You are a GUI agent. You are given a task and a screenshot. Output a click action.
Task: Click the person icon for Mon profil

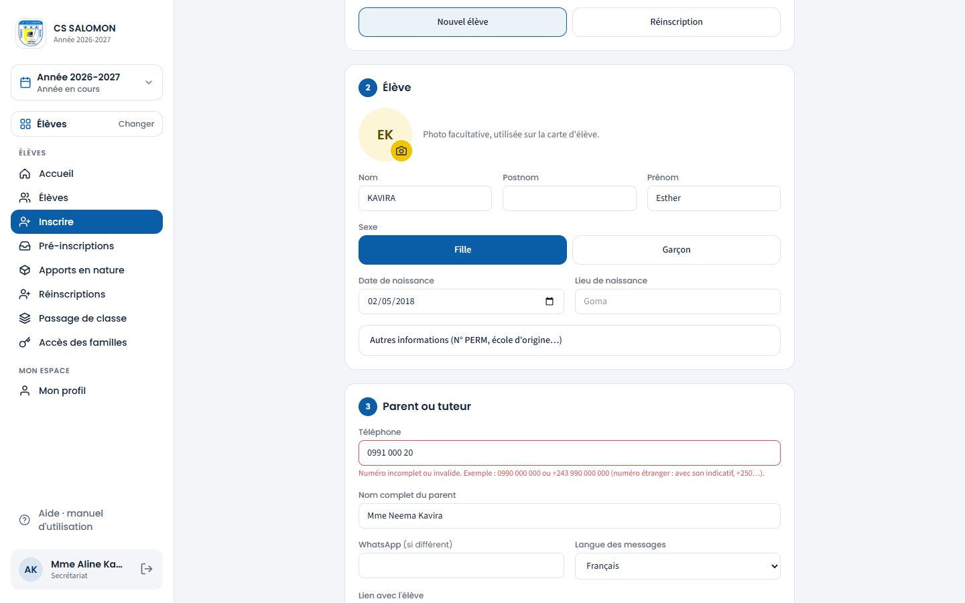tap(25, 391)
